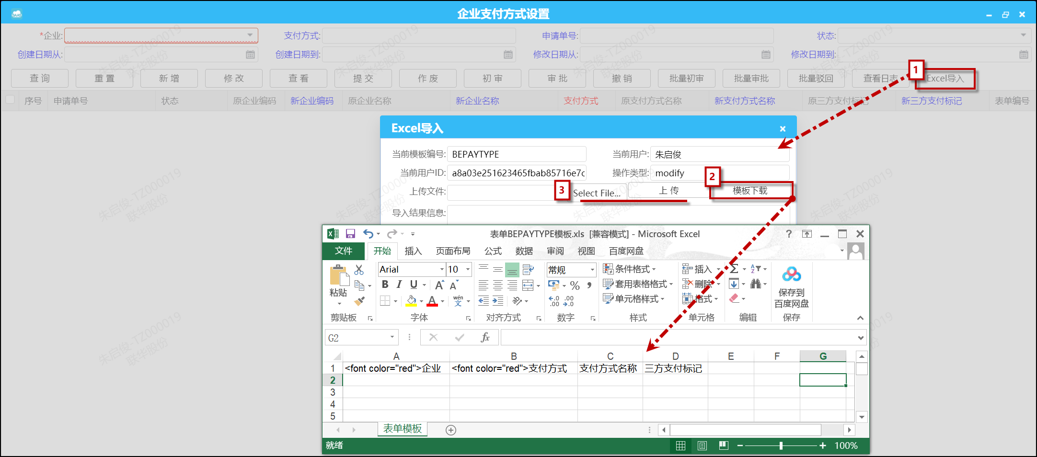Click the sort and filter icon

pos(755,269)
